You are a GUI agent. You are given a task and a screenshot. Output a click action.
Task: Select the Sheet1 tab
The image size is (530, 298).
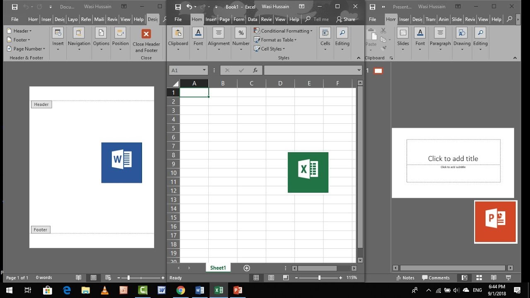point(218,268)
